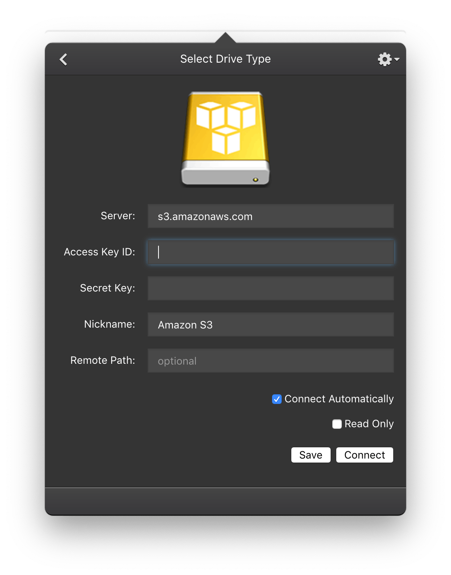451x575 pixels.
Task: Edit the Server field s3.amazonaws.com
Action: [271, 216]
